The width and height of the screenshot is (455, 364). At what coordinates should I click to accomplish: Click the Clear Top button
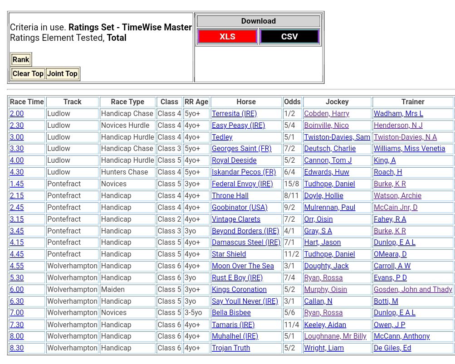28,74
